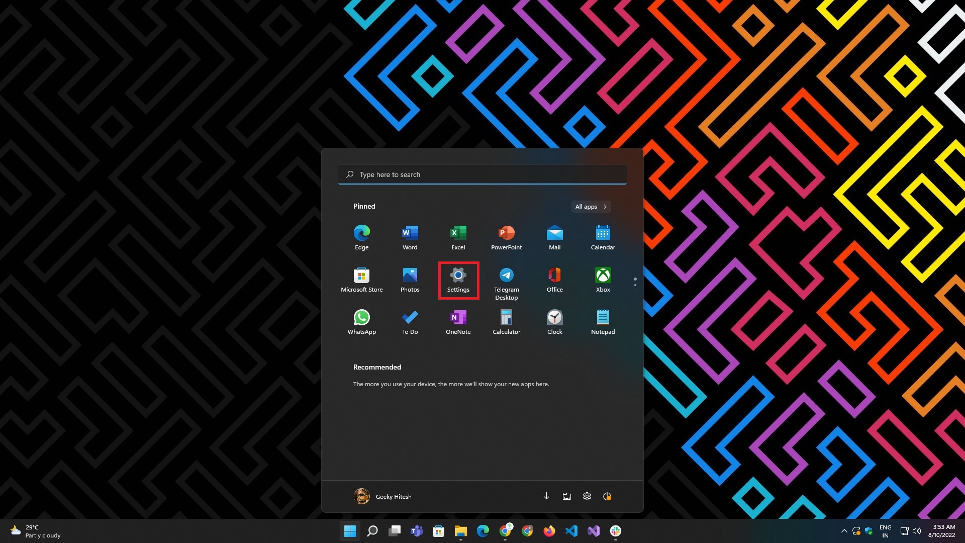Screen dimensions: 965x543
Task: Launch the To Do app
Action: (410, 322)
